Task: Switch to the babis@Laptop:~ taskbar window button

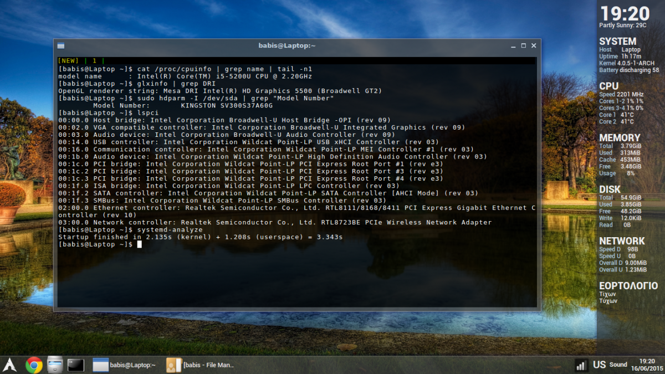Action: (x=125, y=365)
